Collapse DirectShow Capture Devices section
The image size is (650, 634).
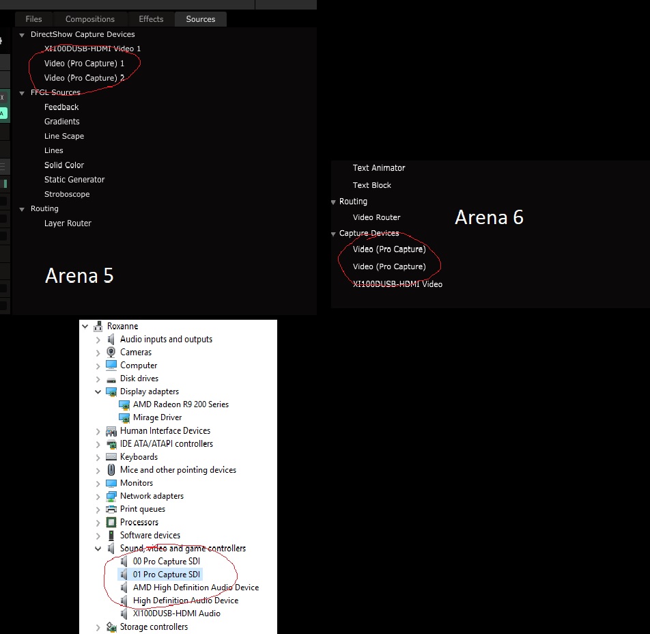click(x=22, y=35)
